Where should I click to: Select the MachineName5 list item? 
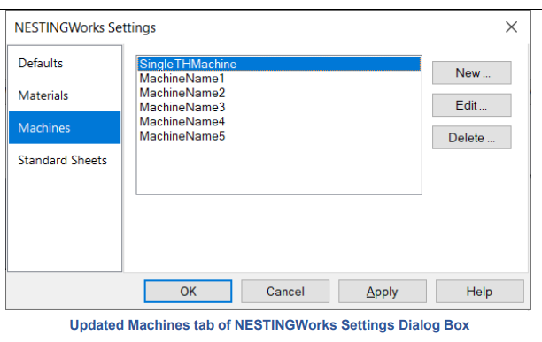(x=279, y=136)
